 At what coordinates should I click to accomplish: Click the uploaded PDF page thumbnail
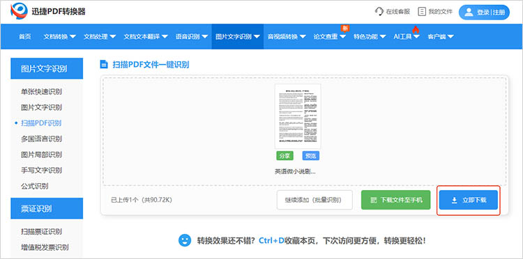tap(298, 116)
